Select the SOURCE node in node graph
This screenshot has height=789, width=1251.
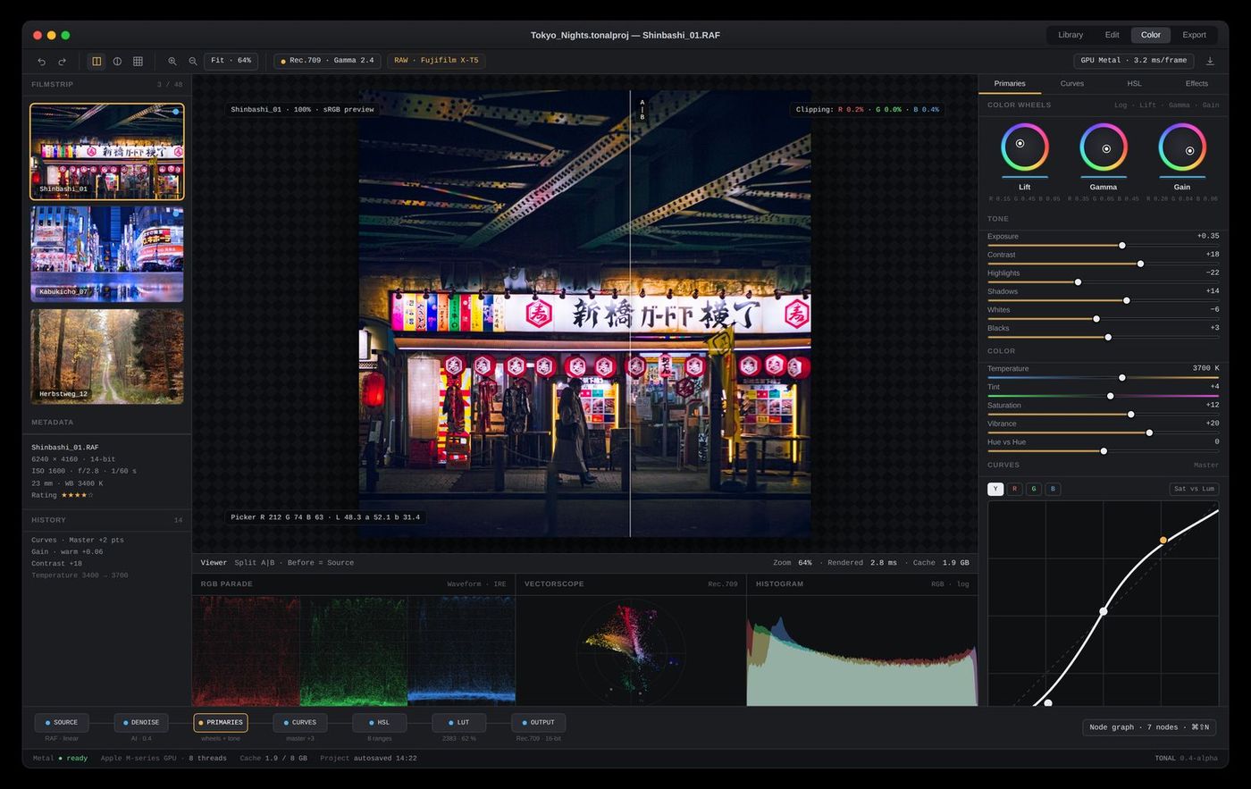[x=62, y=723]
